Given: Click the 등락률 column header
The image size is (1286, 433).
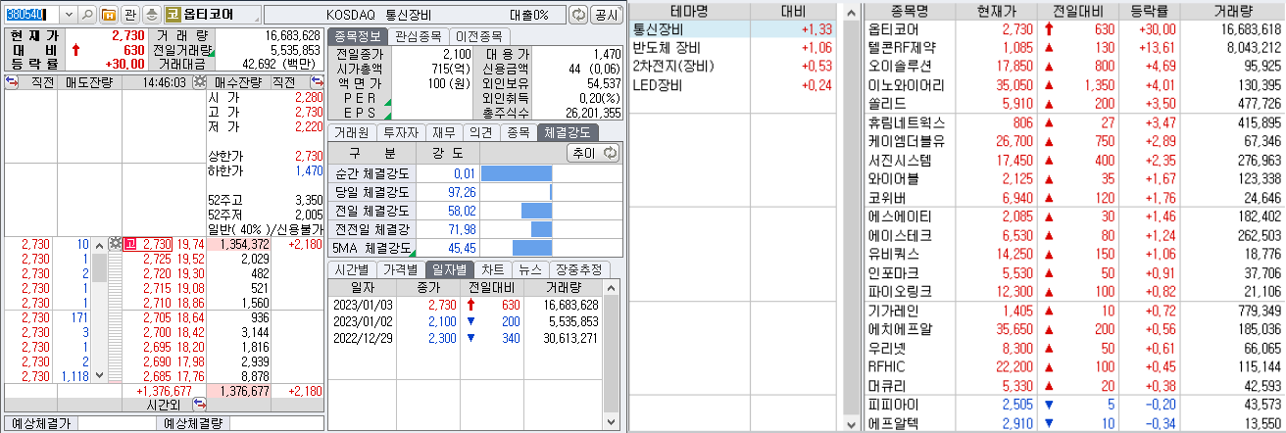Looking at the screenshot, I should [1150, 11].
